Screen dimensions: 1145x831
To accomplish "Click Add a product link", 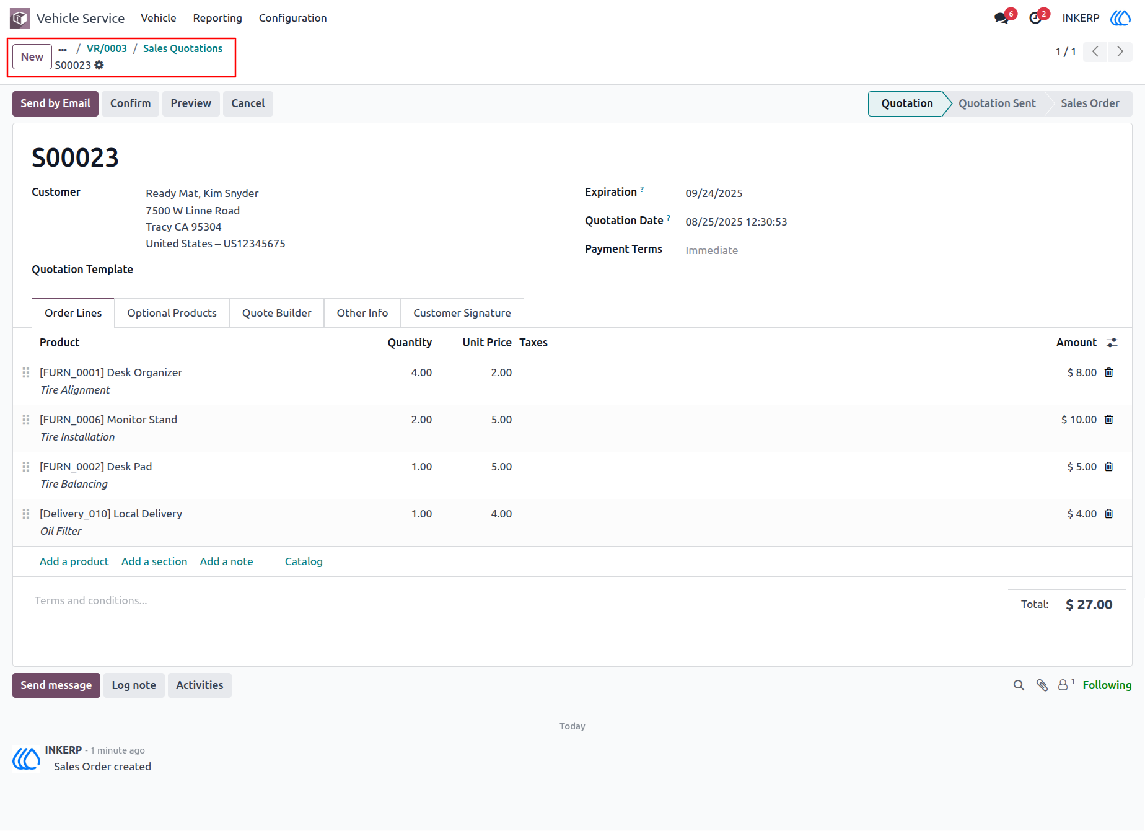I will pos(74,561).
